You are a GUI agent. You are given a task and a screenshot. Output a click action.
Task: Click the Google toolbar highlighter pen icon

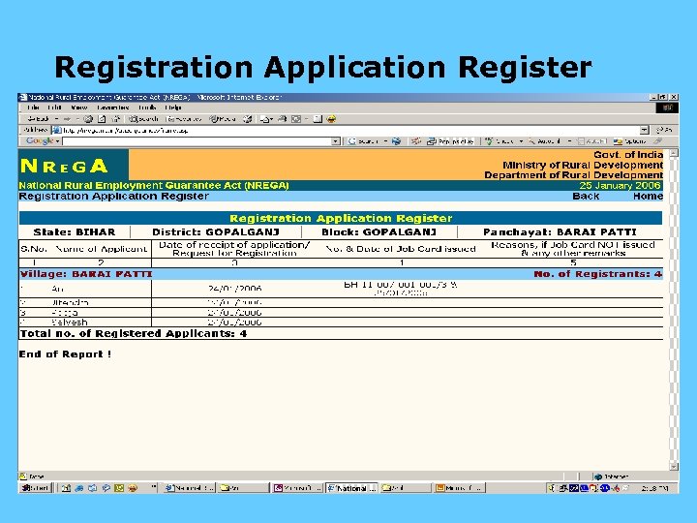(x=658, y=141)
